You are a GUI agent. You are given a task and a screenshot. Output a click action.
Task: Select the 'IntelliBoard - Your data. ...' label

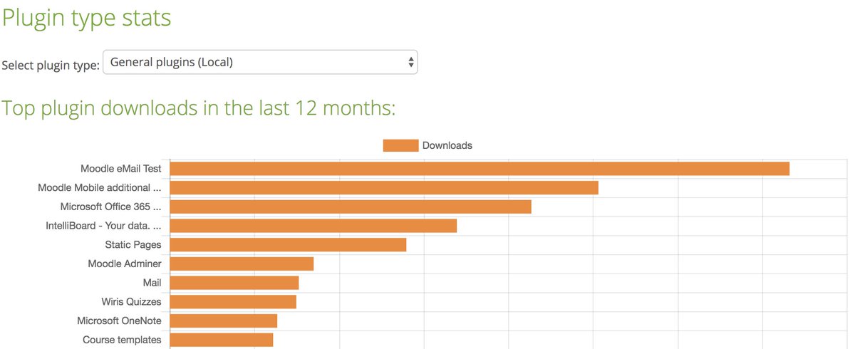click(x=104, y=226)
